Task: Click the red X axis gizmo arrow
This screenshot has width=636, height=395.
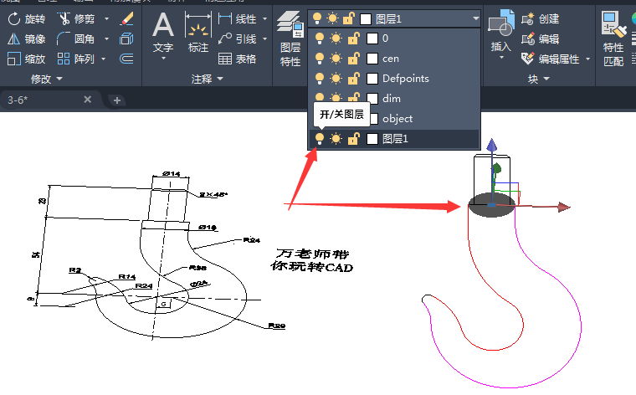Action: click(564, 208)
